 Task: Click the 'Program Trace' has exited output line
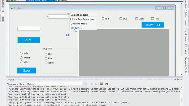click(x=68, y=102)
